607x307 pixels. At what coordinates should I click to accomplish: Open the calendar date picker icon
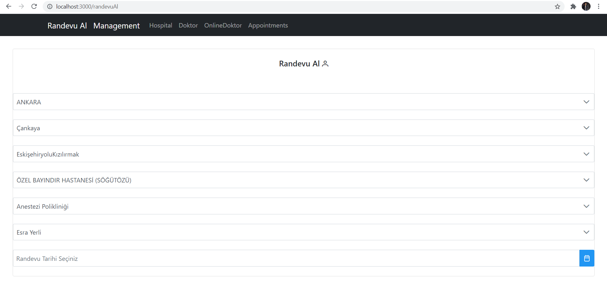(587, 258)
